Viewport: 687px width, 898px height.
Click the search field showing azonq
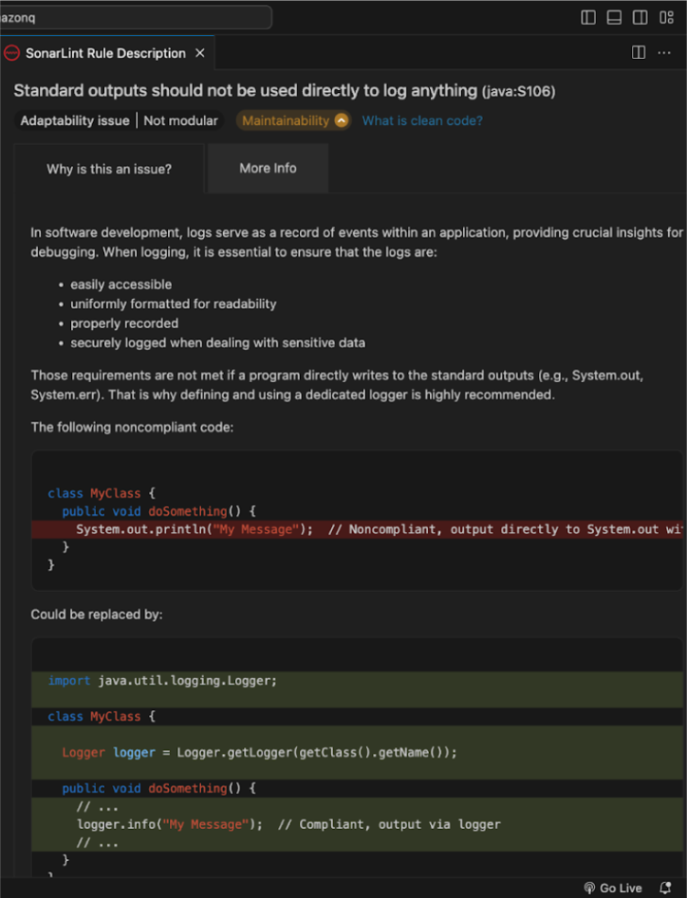133,16
